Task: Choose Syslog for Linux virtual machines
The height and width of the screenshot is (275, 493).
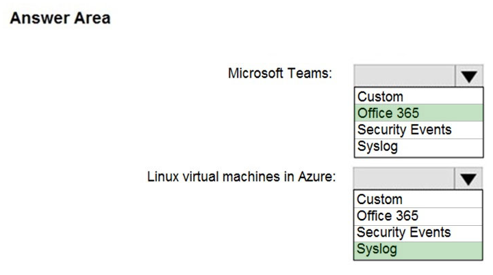Action: [377, 249]
